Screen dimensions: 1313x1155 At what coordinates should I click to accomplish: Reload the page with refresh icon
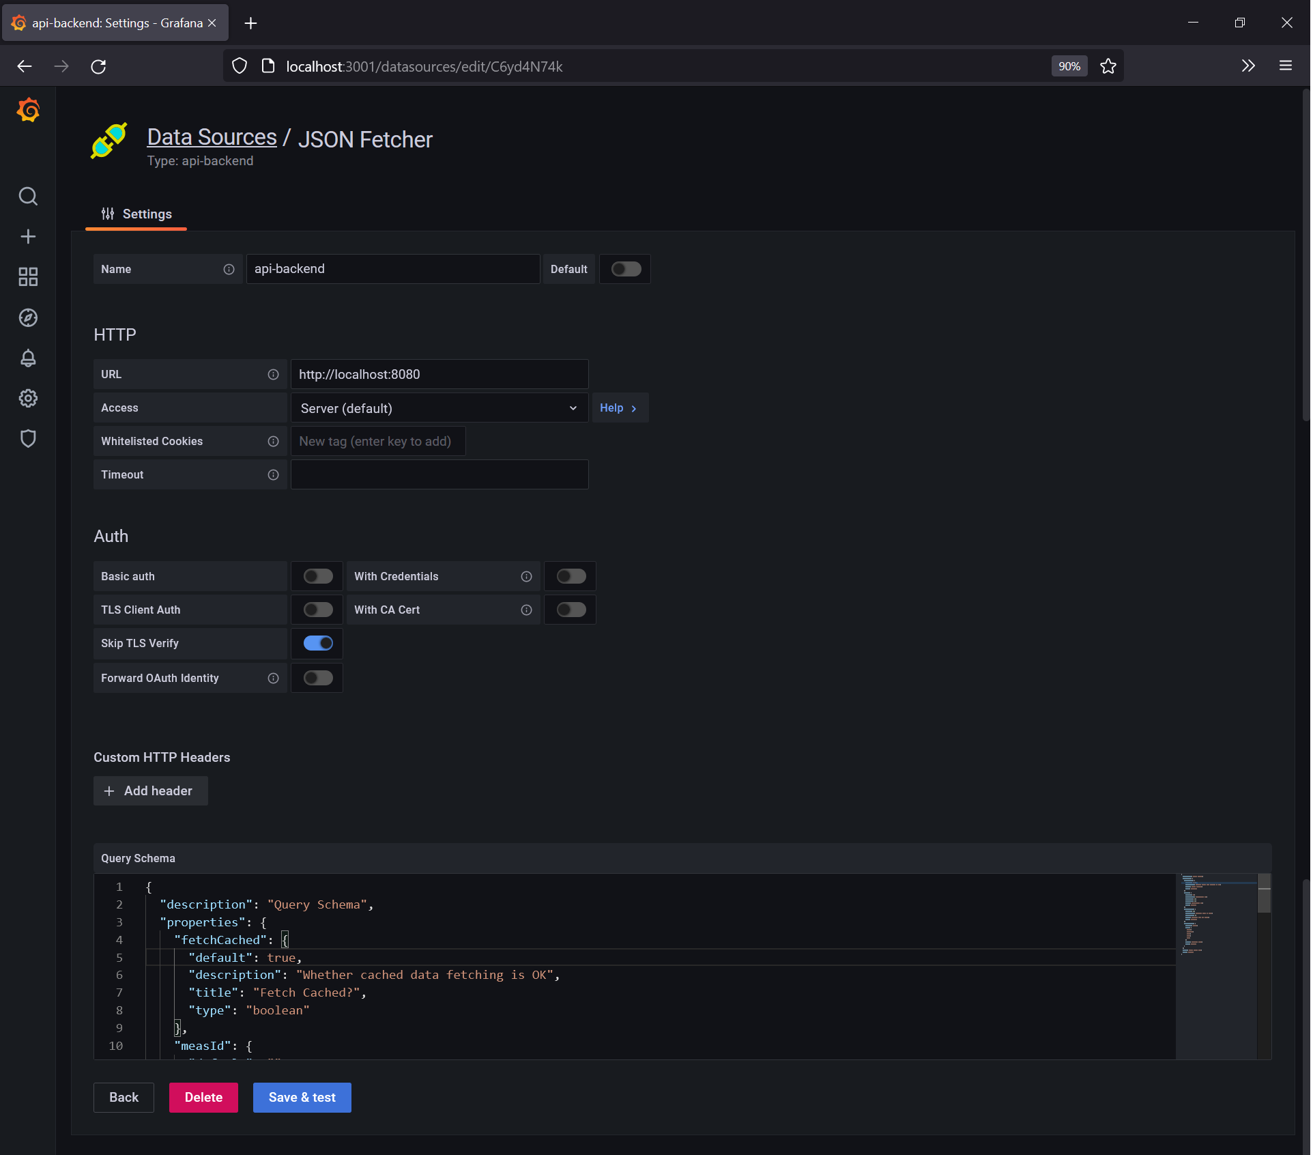(98, 66)
